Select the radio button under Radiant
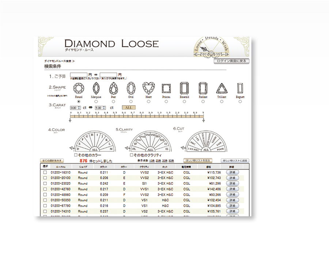Image resolution: width=329 pixels, height=256 pixels. tap(203, 102)
